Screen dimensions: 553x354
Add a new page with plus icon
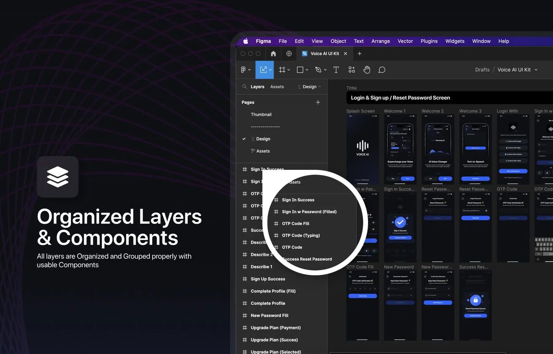pyautogui.click(x=318, y=102)
